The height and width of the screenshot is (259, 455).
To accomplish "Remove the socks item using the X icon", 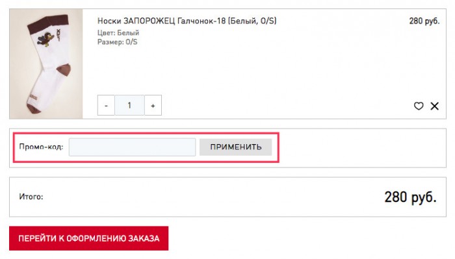I will 434,106.
